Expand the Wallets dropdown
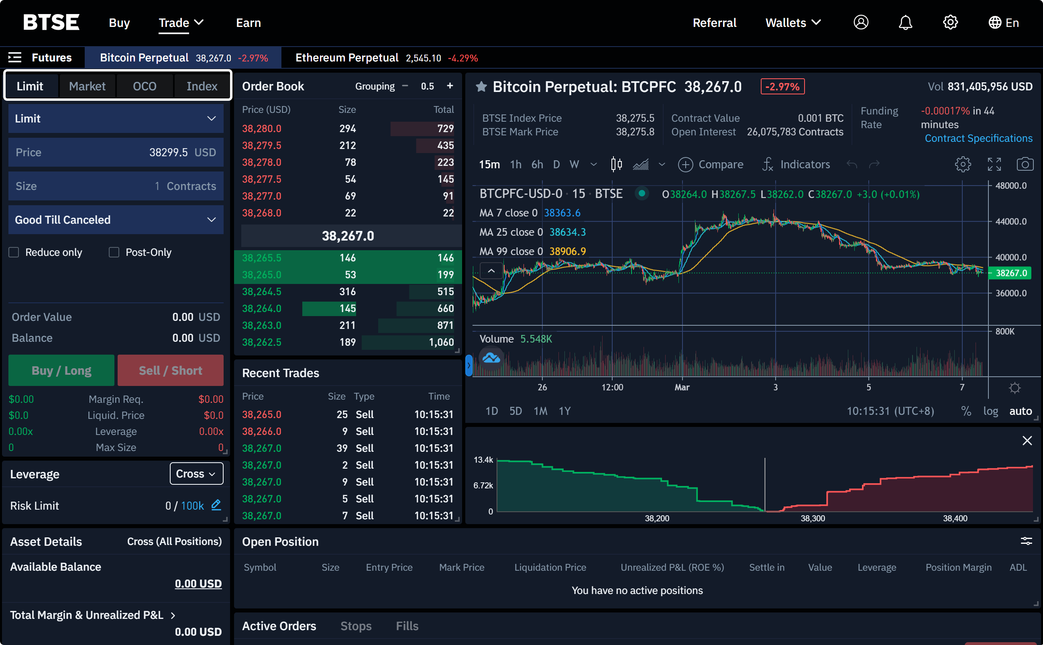The image size is (1043, 645). point(793,22)
